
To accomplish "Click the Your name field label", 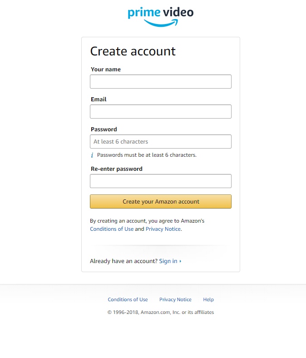I will pyautogui.click(x=106, y=70).
